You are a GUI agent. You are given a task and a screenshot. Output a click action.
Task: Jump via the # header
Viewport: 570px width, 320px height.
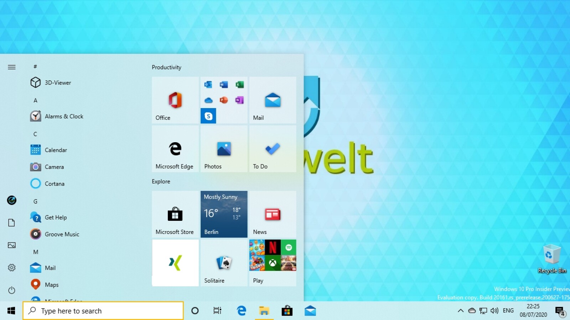[35, 66]
